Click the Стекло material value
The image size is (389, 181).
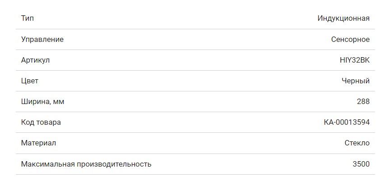357,143
